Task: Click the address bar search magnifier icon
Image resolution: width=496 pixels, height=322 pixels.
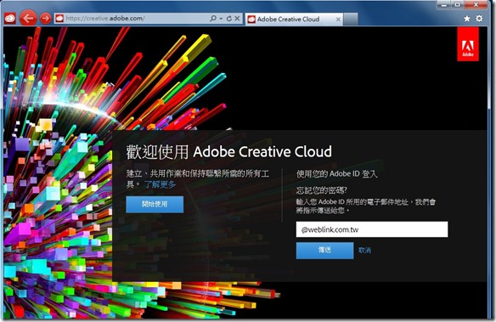Action: [213, 19]
